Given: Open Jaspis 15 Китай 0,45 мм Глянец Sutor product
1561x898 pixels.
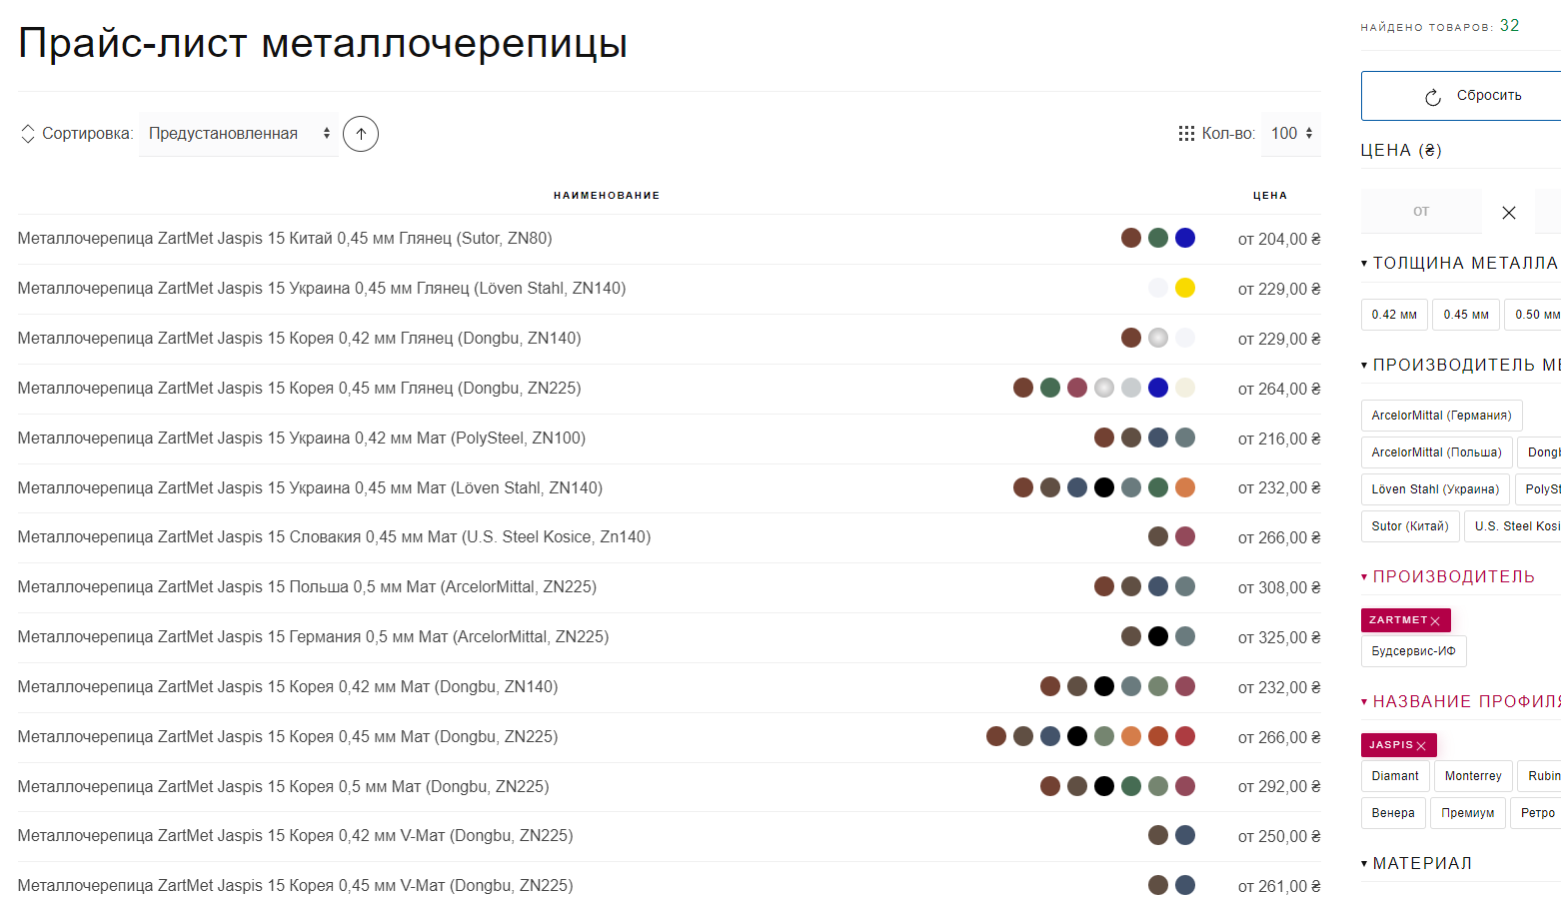Looking at the screenshot, I should [285, 239].
